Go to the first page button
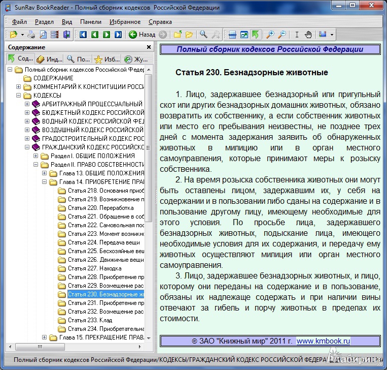Screen dimensions: 387x370 (x=83, y=35)
